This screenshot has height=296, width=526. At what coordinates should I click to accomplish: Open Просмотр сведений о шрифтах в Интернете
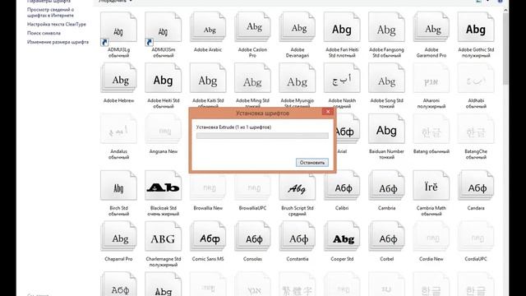pos(50,12)
